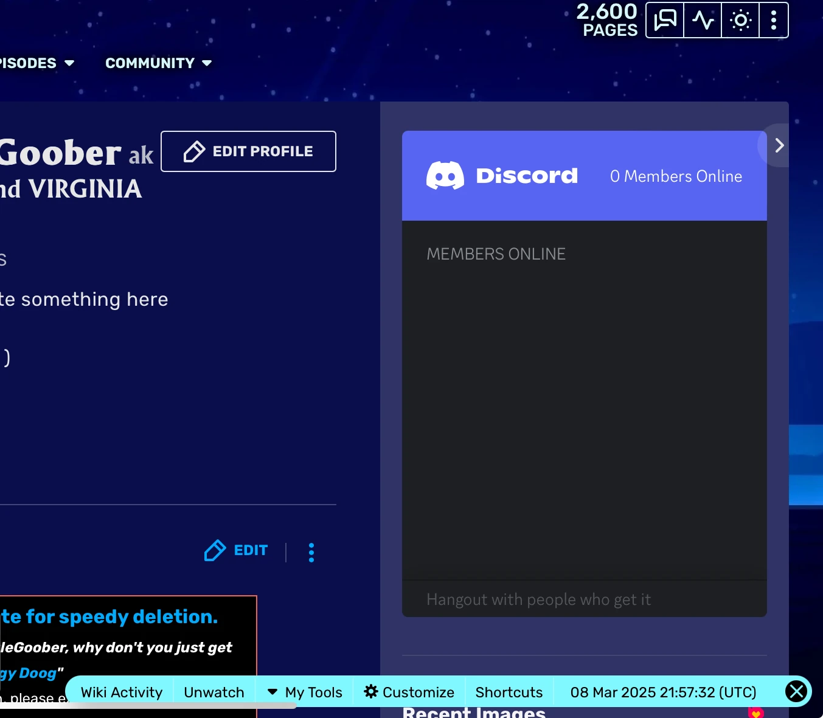Viewport: 823px width, 718px height.
Task: Click the horizontal scrollbar at the bottom
Action: [x=182, y=706]
